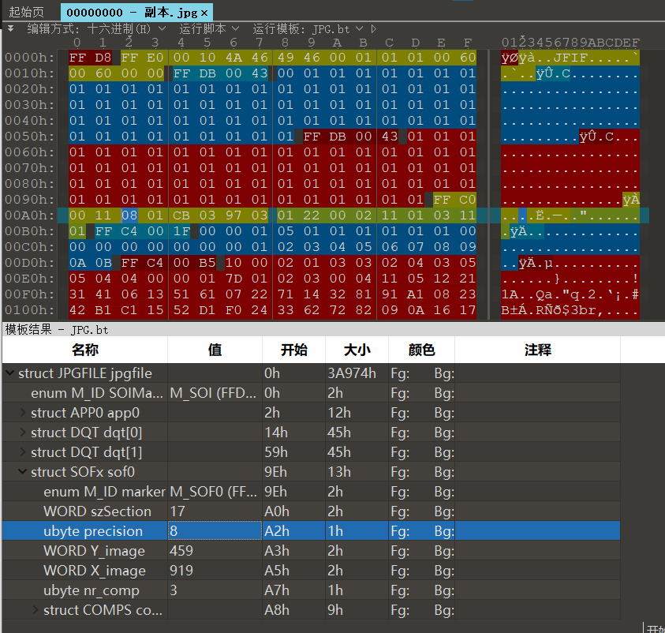Click the run template play arrow icon

click(x=374, y=28)
